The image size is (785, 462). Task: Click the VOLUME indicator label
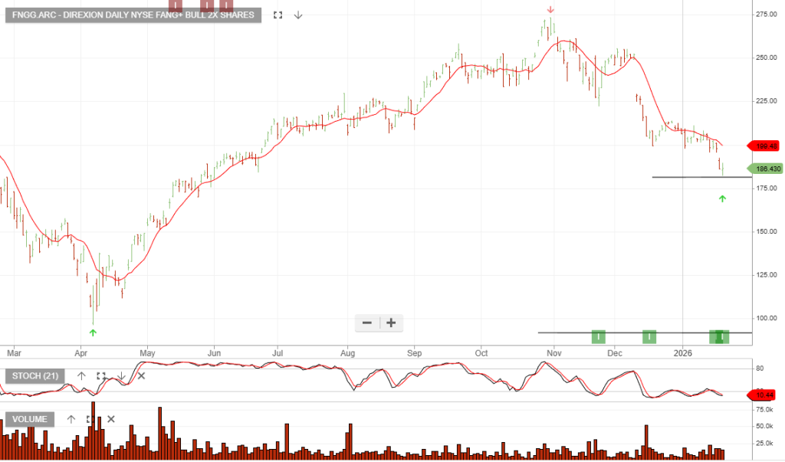[31, 419]
